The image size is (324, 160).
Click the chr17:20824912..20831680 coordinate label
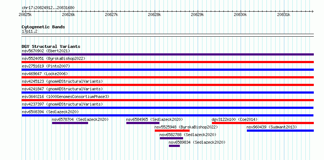pyautogui.click(x=48, y=8)
